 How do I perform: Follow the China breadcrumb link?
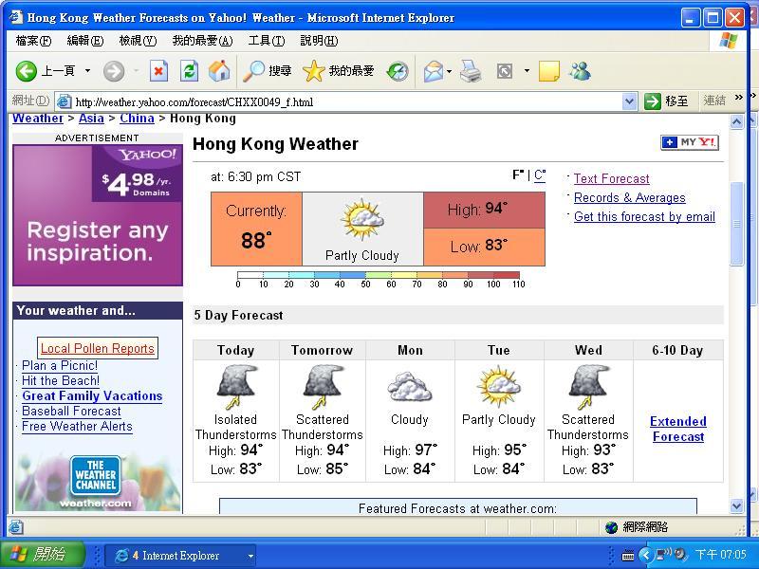[137, 118]
